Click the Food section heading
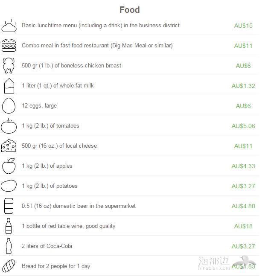The width and height of the screenshot is (265, 277). click(x=129, y=10)
